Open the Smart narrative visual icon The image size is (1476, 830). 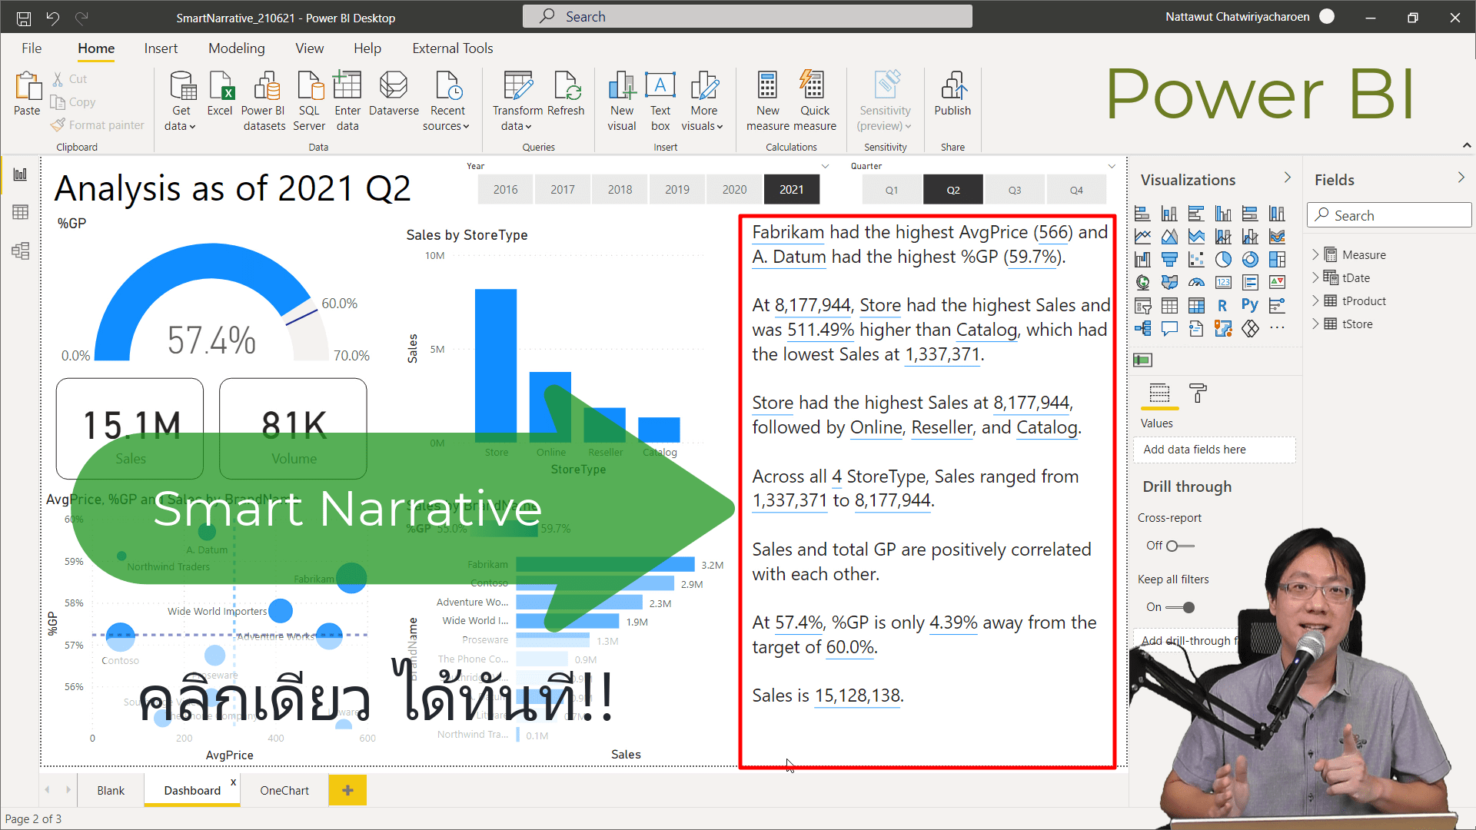pyautogui.click(x=1196, y=329)
